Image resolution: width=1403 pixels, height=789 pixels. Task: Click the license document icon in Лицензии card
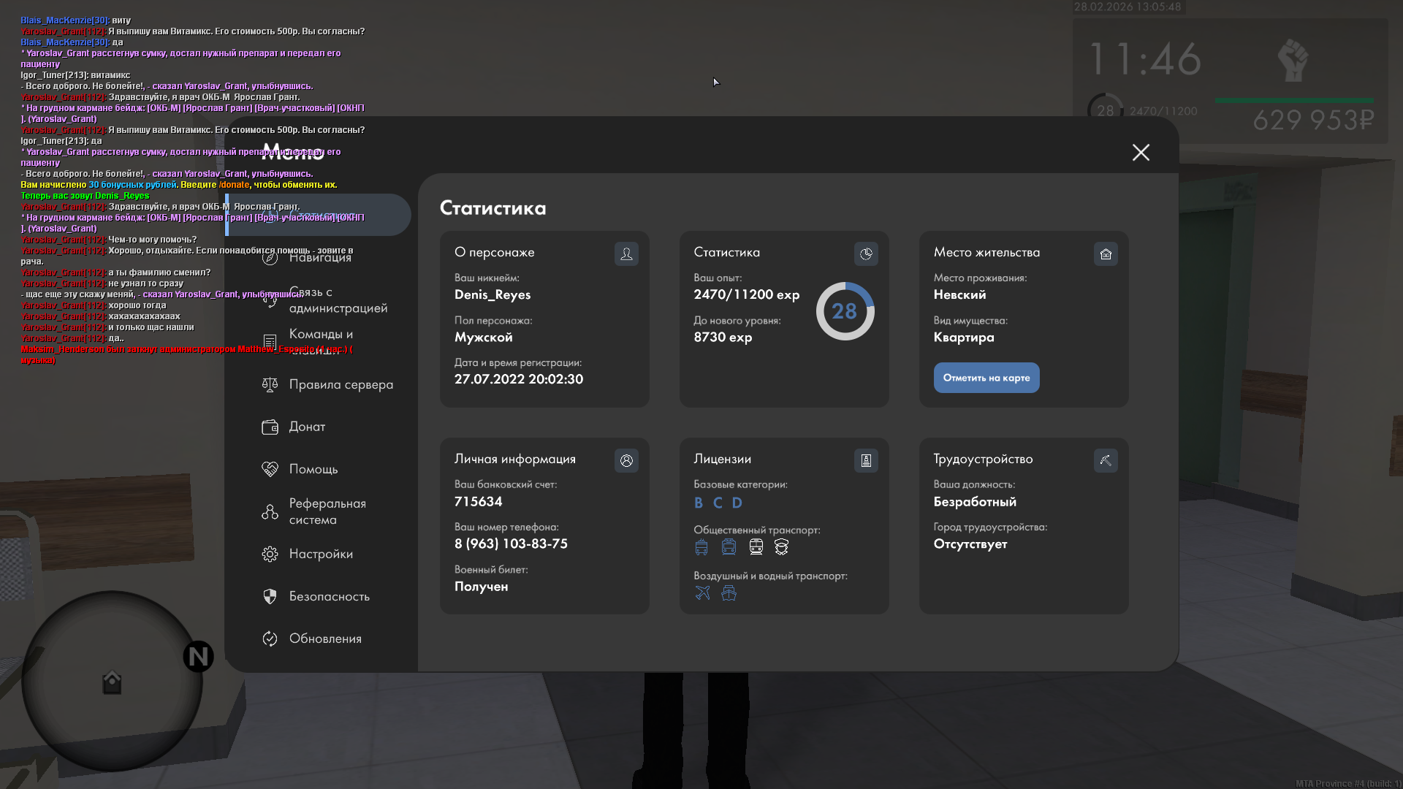pos(866,460)
